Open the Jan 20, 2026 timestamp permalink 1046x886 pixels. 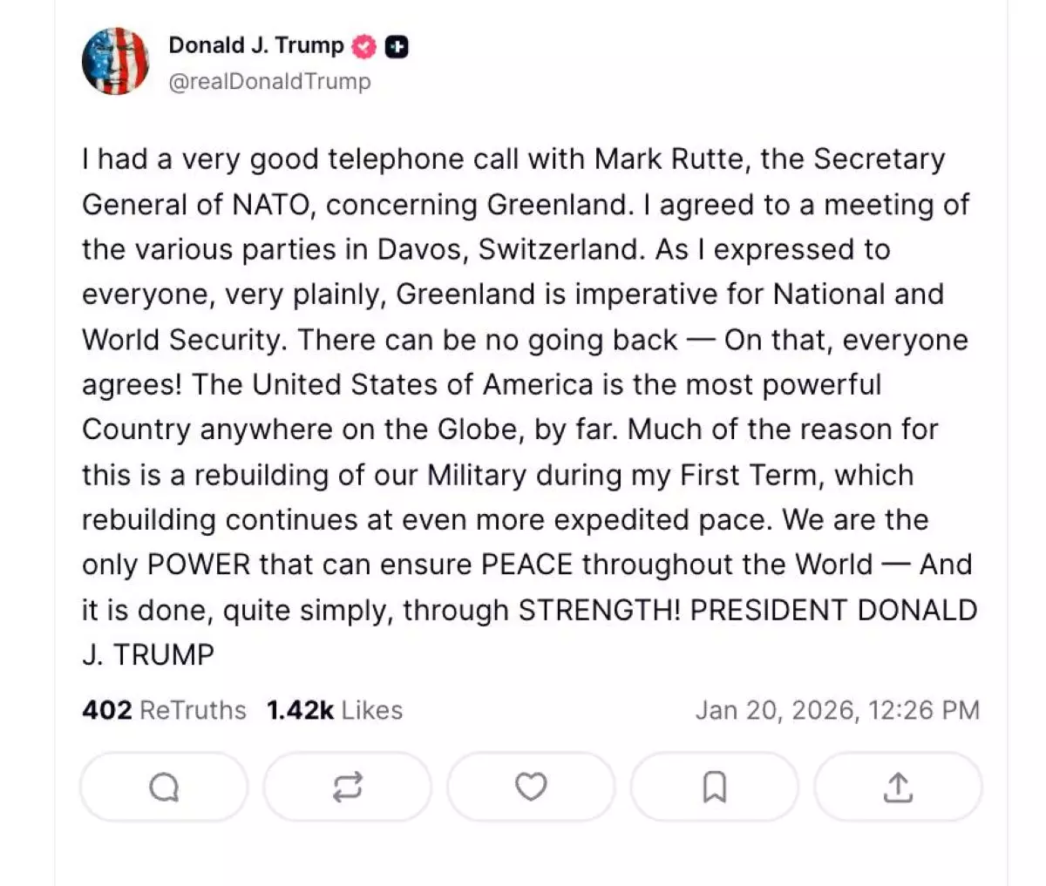838,710
